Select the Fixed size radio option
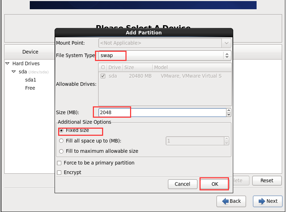 (x=61, y=130)
